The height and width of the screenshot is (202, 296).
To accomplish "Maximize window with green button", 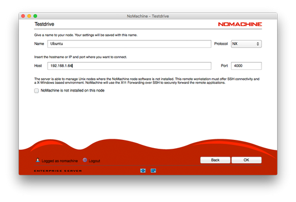I will tap(36, 16).
